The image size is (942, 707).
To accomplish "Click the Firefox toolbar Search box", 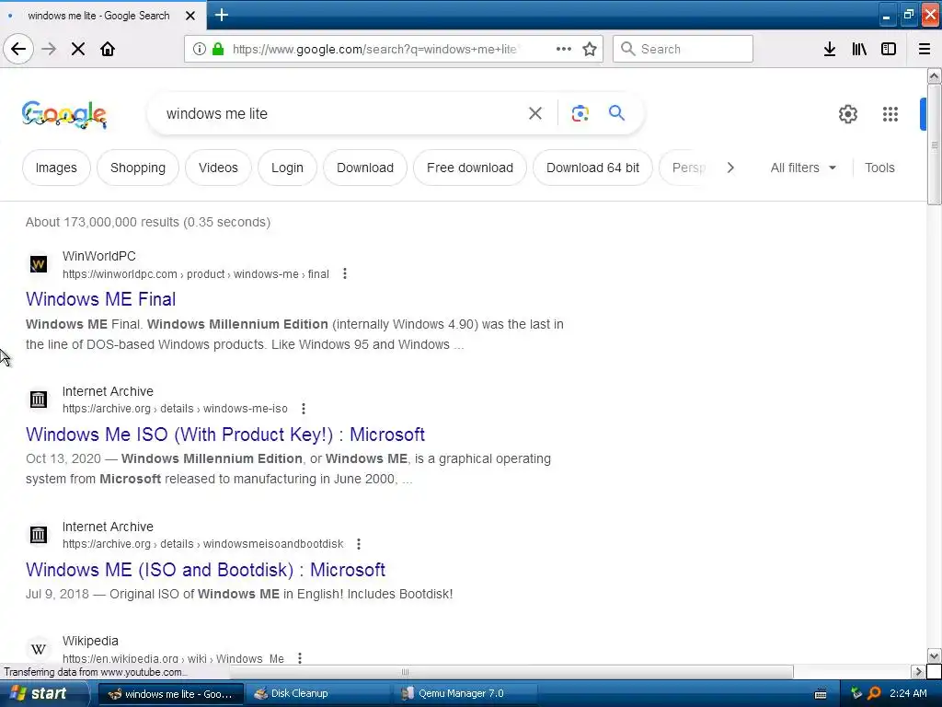I will point(683,49).
